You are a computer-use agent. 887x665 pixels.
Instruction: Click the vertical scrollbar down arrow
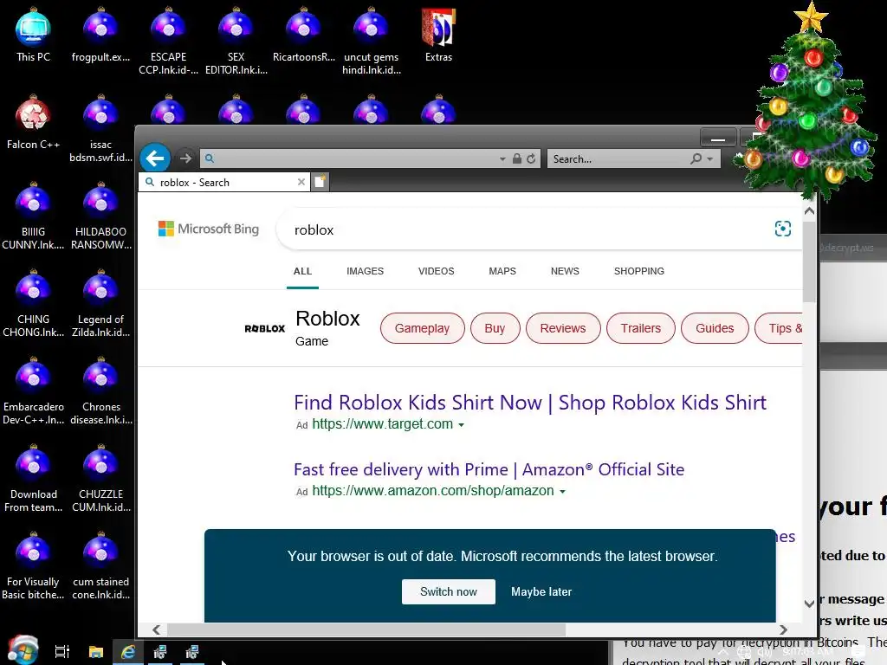pyautogui.click(x=809, y=604)
